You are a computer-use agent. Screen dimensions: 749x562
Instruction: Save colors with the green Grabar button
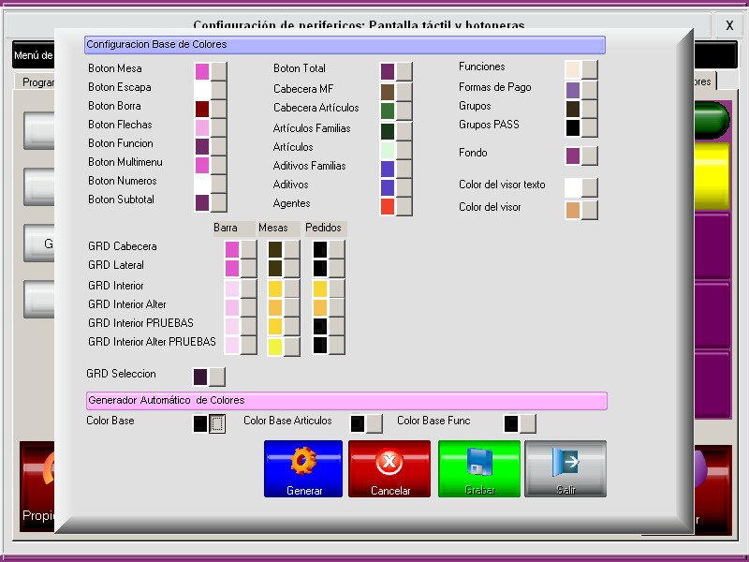coord(479,469)
